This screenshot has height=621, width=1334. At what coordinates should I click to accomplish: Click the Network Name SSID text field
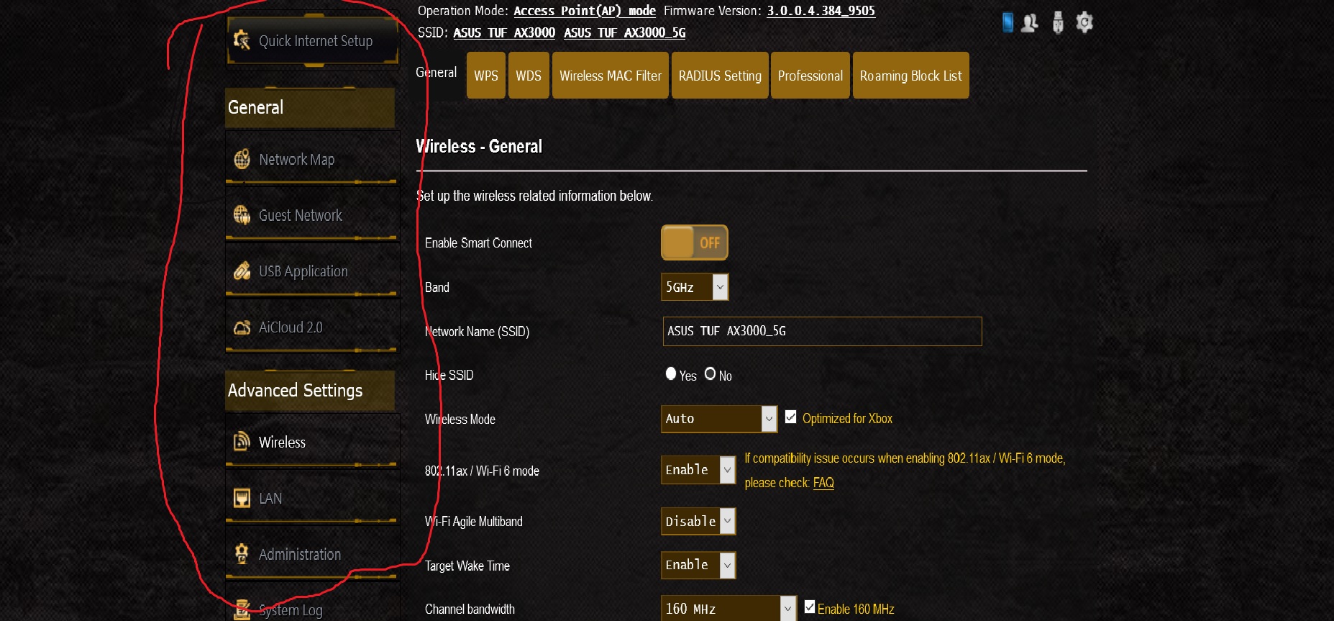tap(822, 331)
